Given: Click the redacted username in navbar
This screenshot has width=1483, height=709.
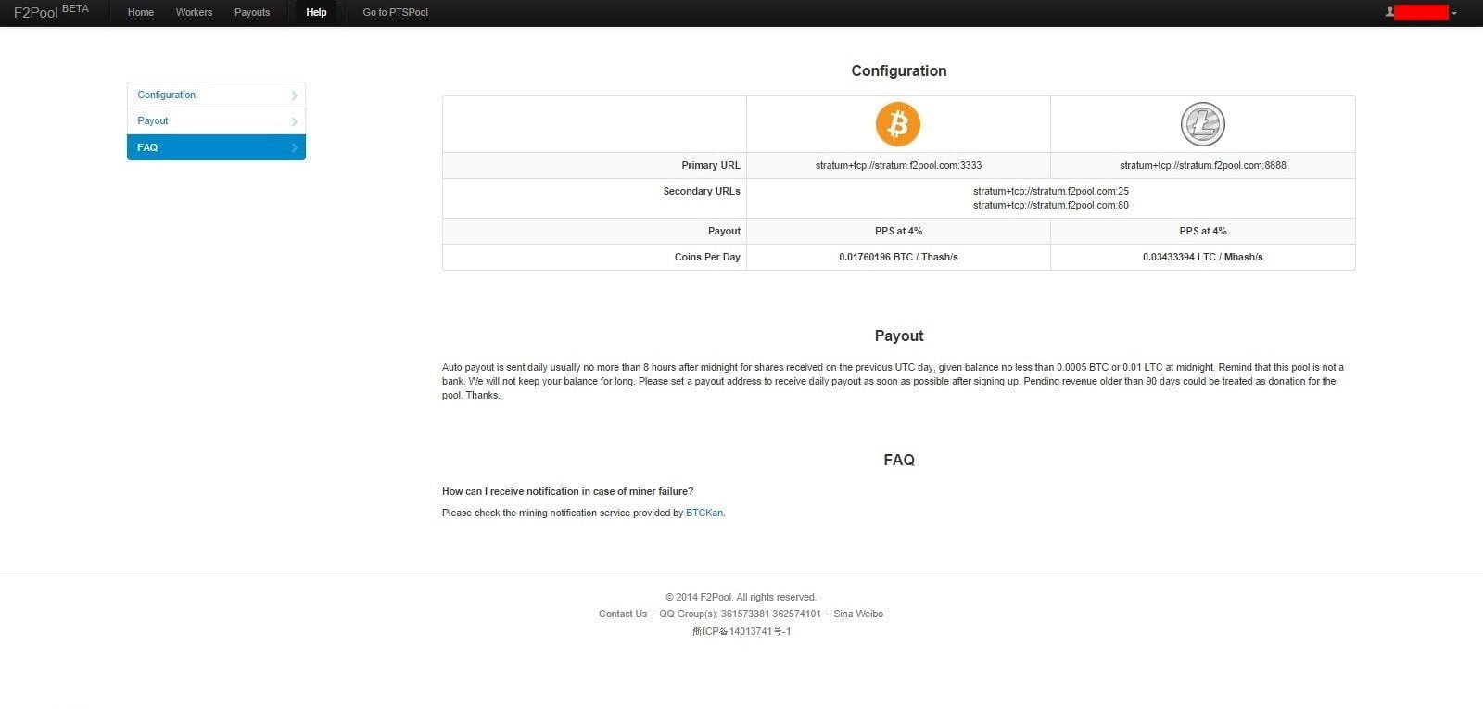Looking at the screenshot, I should pos(1421,12).
